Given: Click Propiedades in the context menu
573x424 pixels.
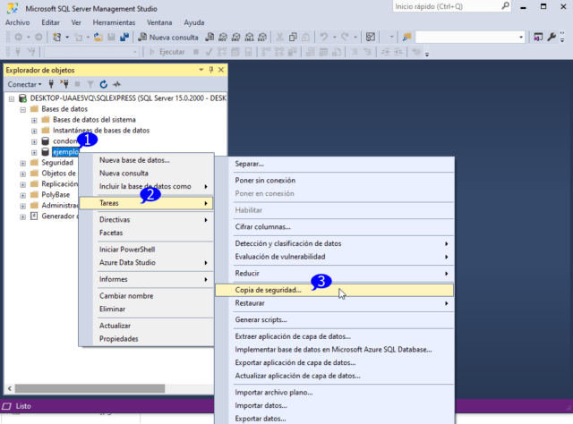Looking at the screenshot, I should 118,339.
